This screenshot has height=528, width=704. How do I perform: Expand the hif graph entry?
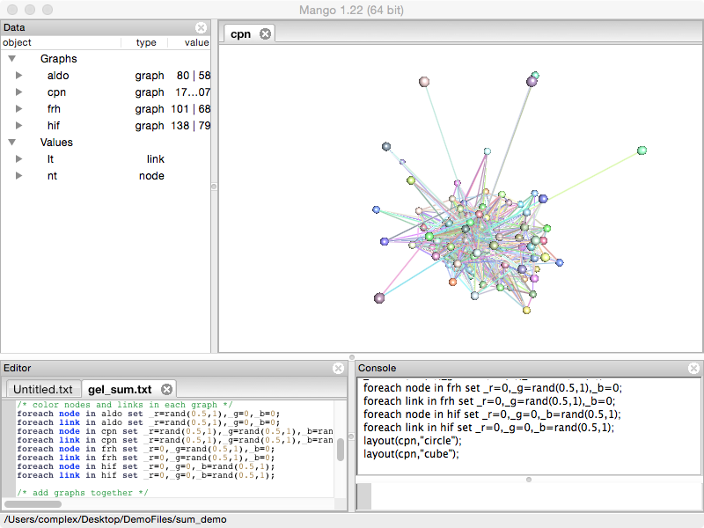click(x=18, y=126)
